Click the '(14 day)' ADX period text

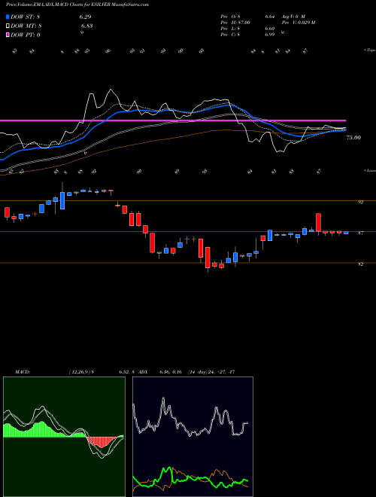pos(198,372)
